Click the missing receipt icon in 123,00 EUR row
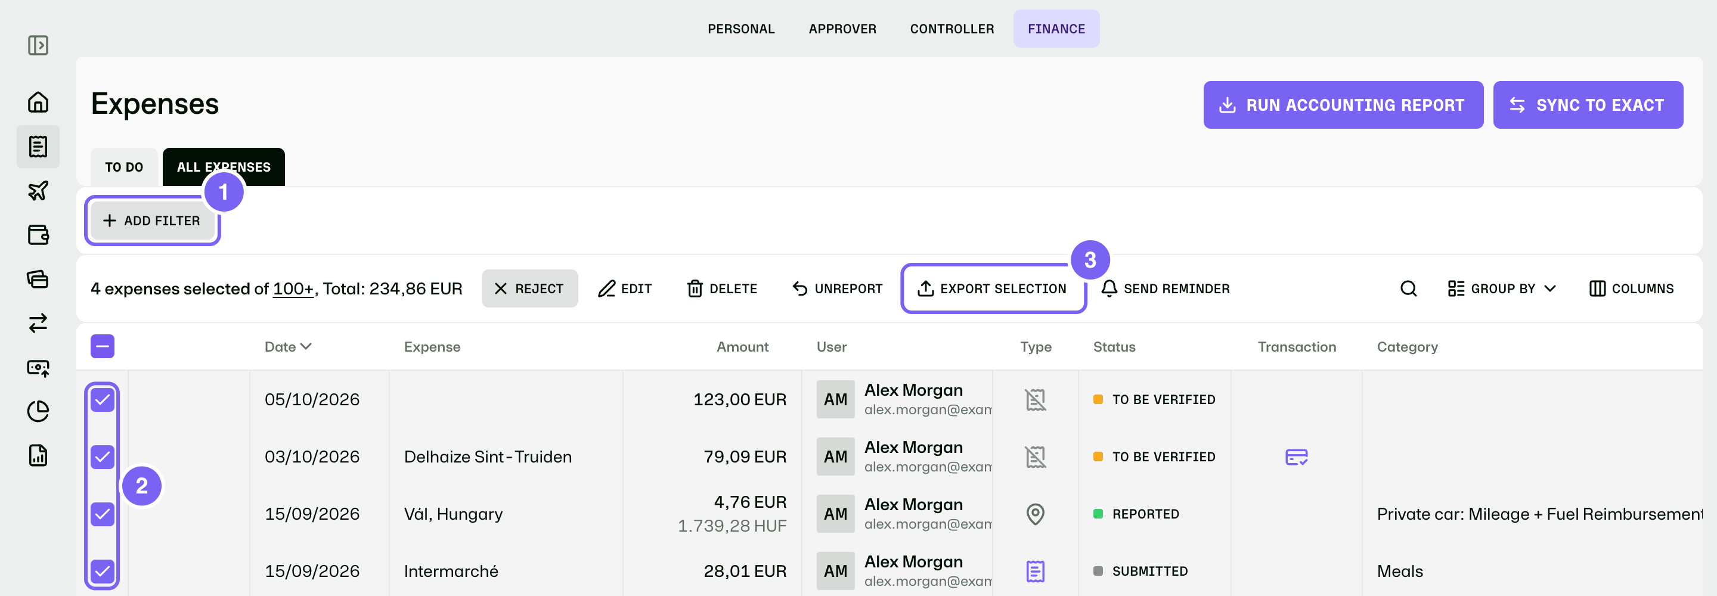 [x=1035, y=399]
